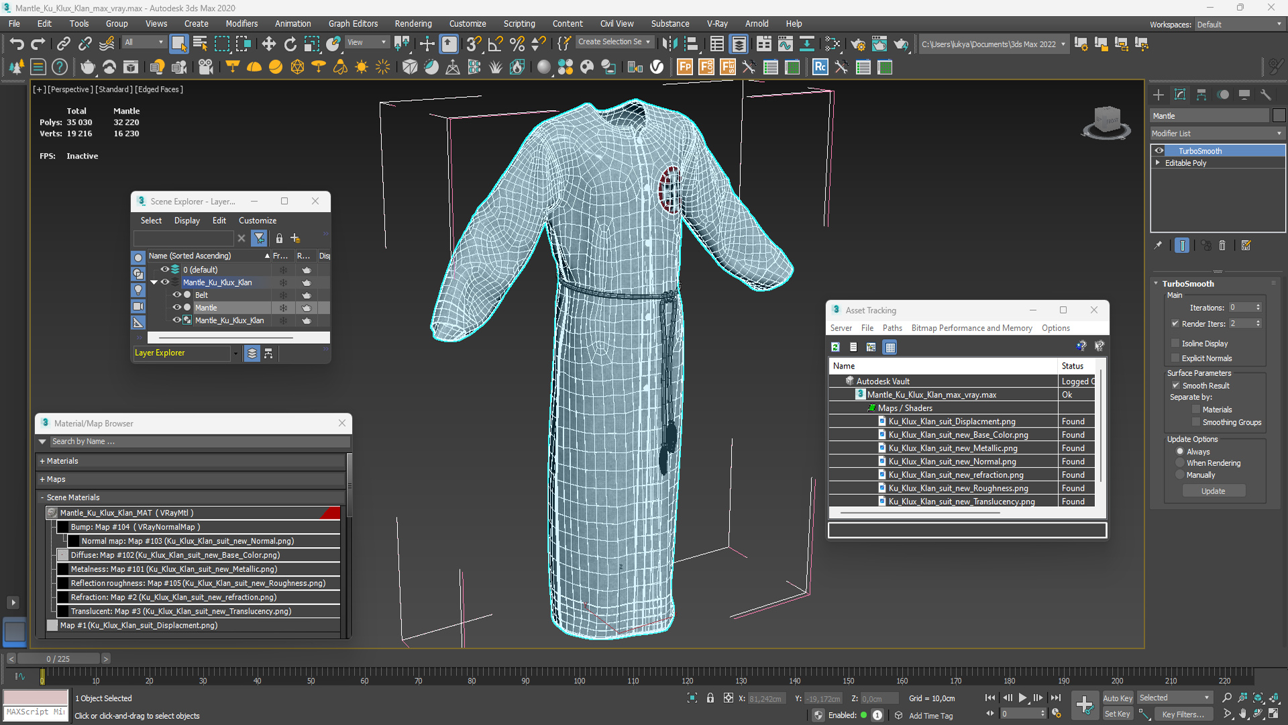
Task: Open the Create command panel tab
Action: pos(1159,95)
